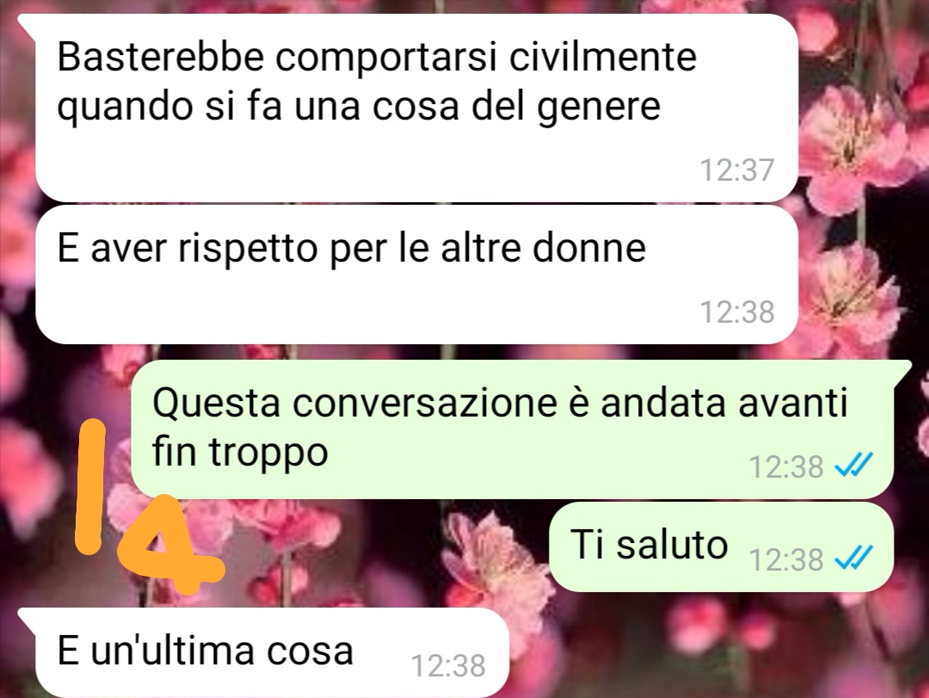Select the 'E un'ultima cosa' message bubble
This screenshot has width=929, height=698.
point(273,652)
